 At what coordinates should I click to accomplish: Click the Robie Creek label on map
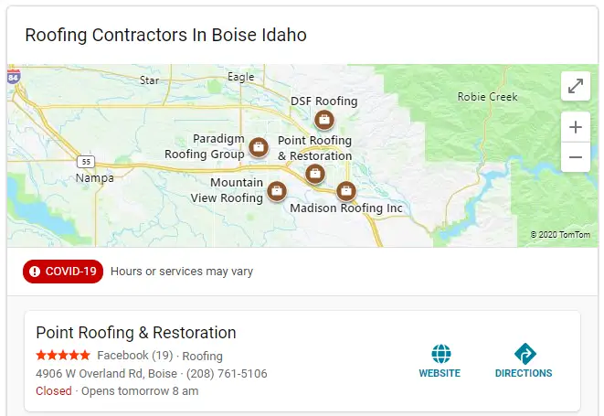pyautogui.click(x=487, y=97)
